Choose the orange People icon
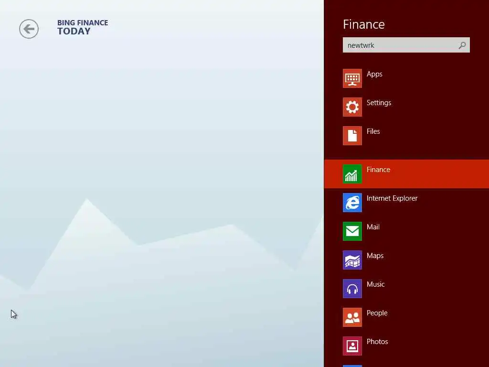The height and width of the screenshot is (367, 489). pos(352,317)
